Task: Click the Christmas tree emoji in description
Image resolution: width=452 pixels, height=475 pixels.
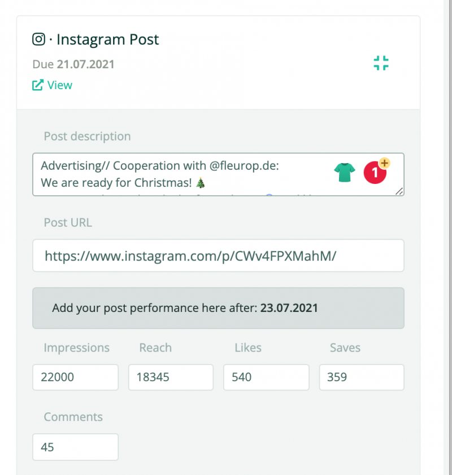Action: click(201, 183)
